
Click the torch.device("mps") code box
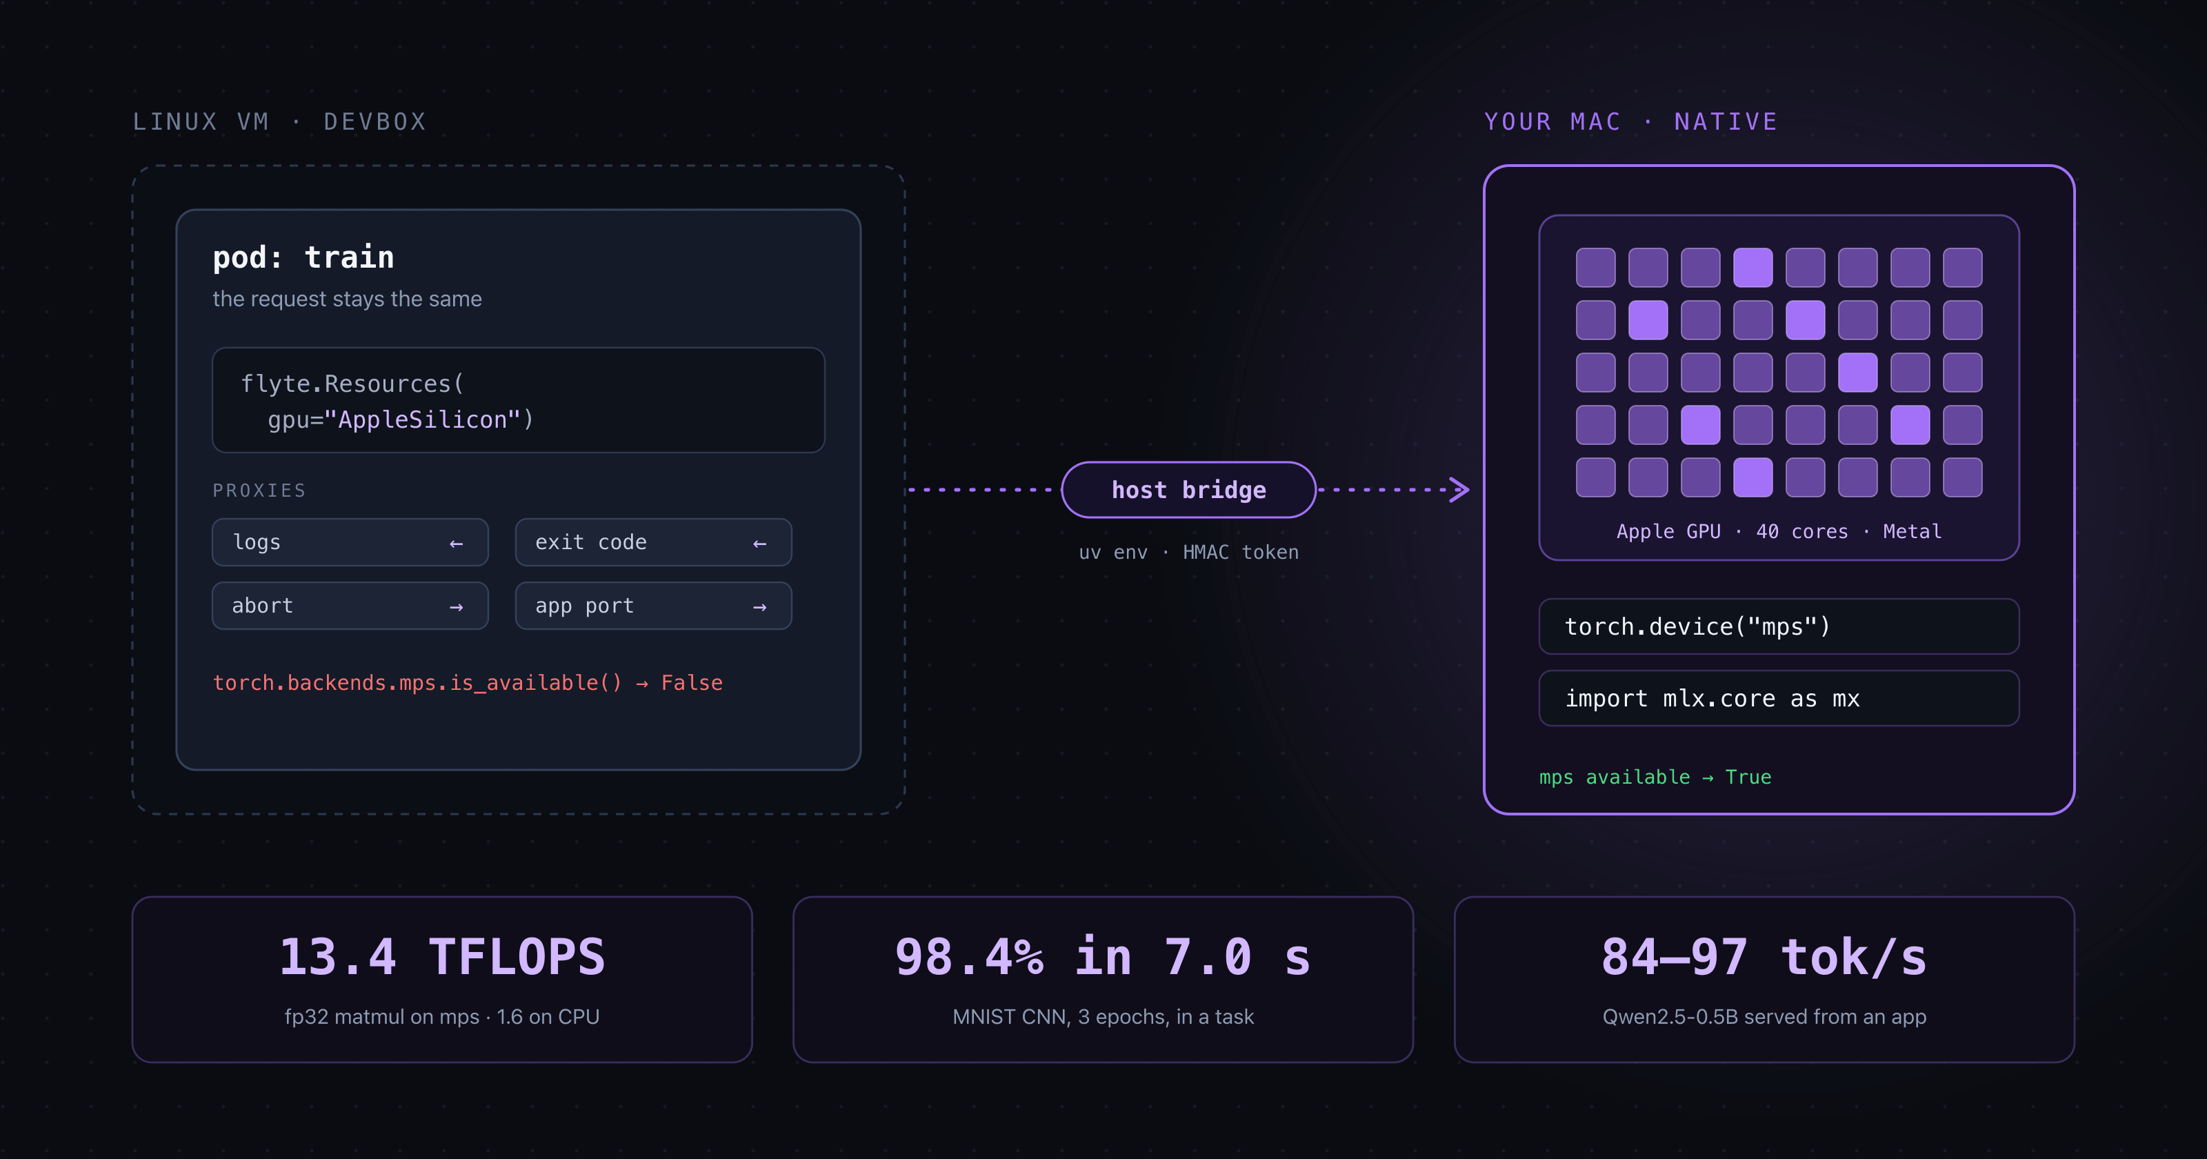click(1779, 626)
